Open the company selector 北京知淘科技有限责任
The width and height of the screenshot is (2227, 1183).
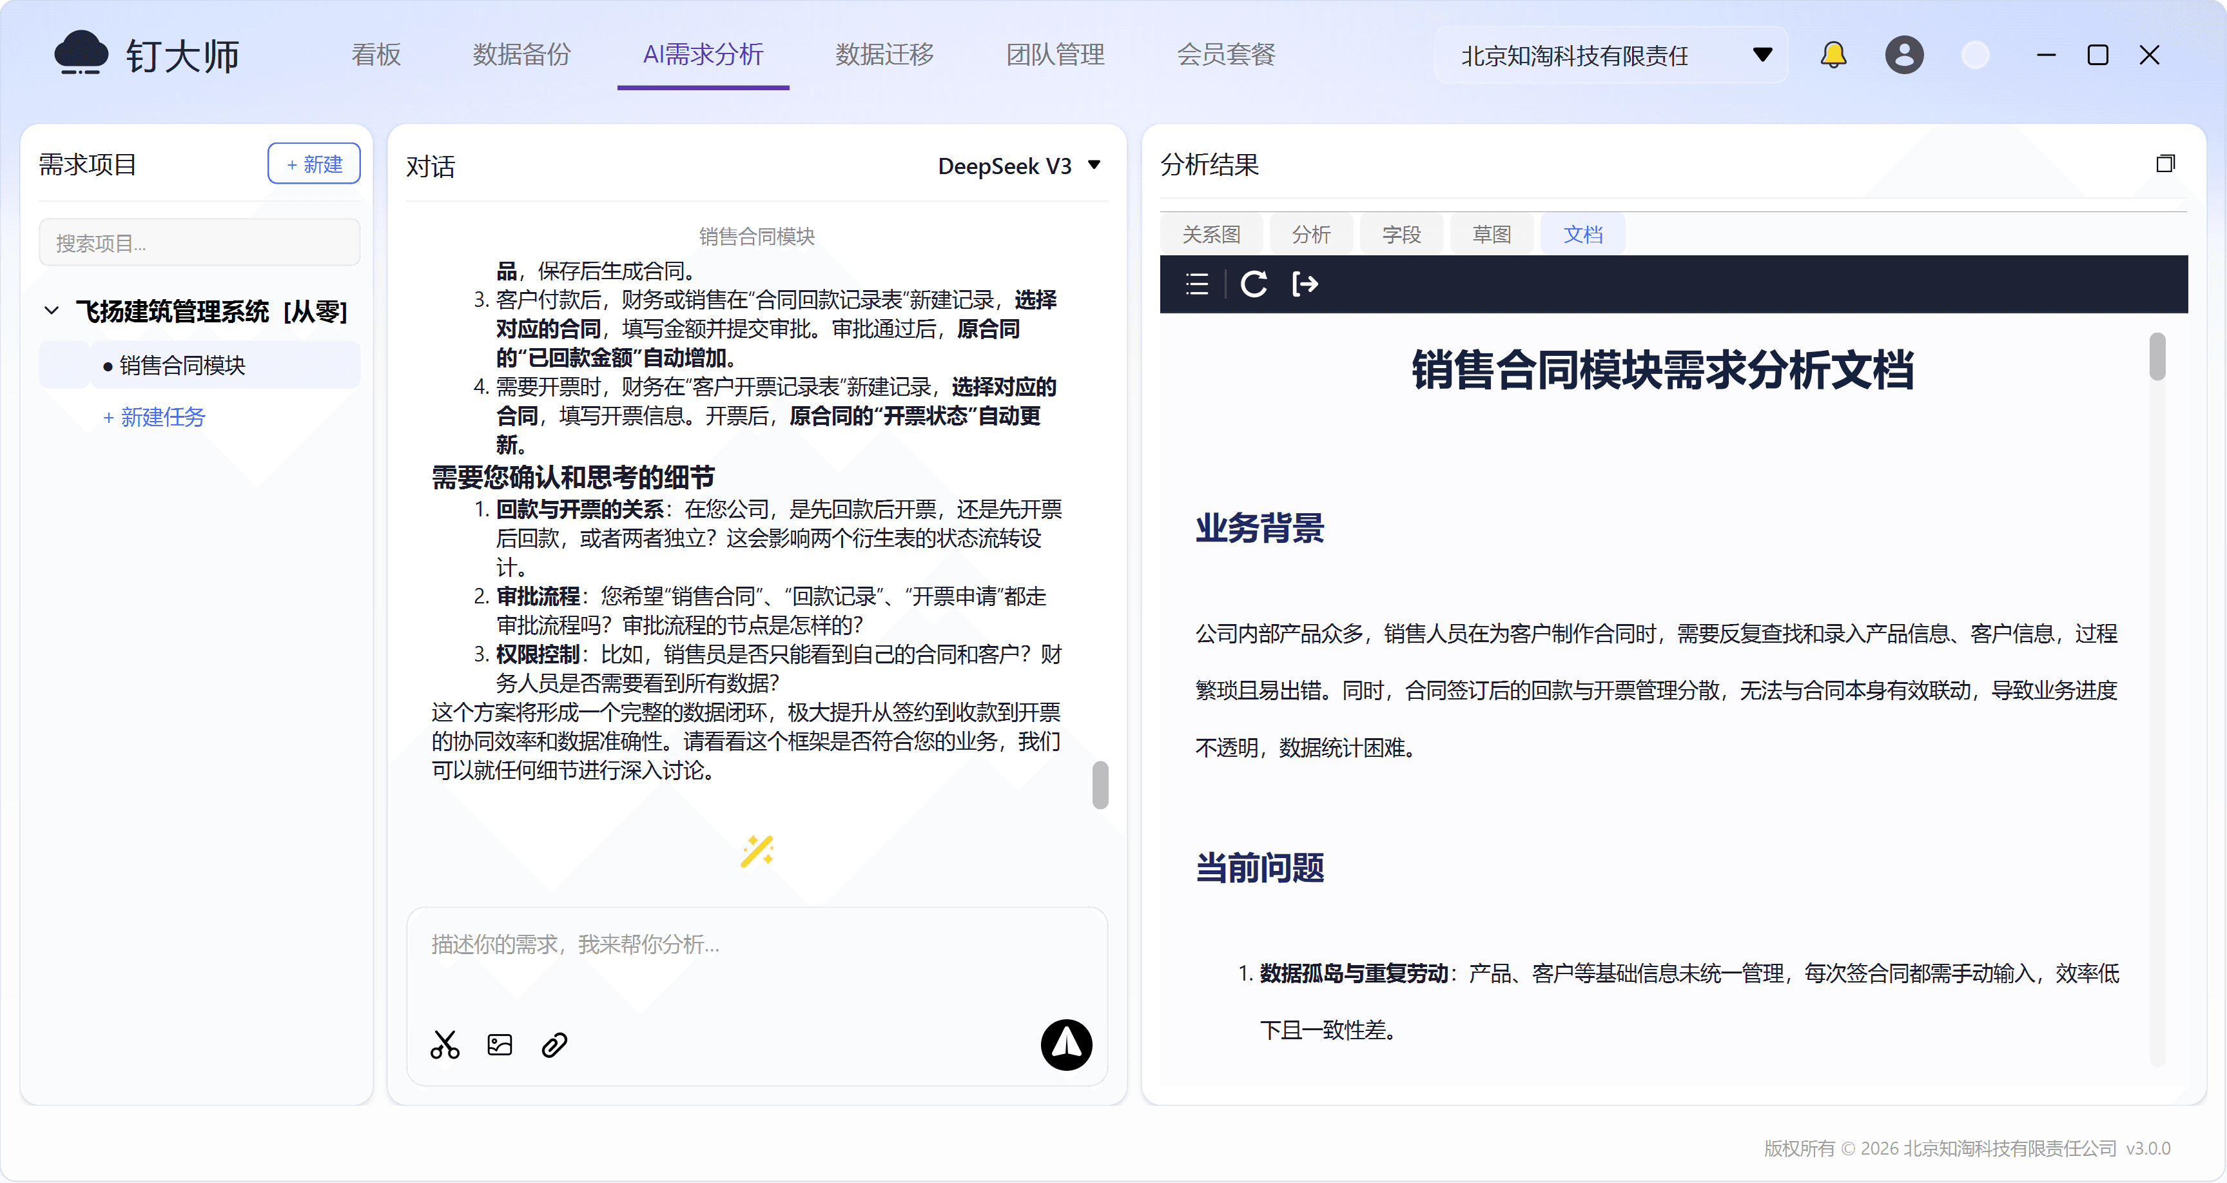coord(1611,55)
